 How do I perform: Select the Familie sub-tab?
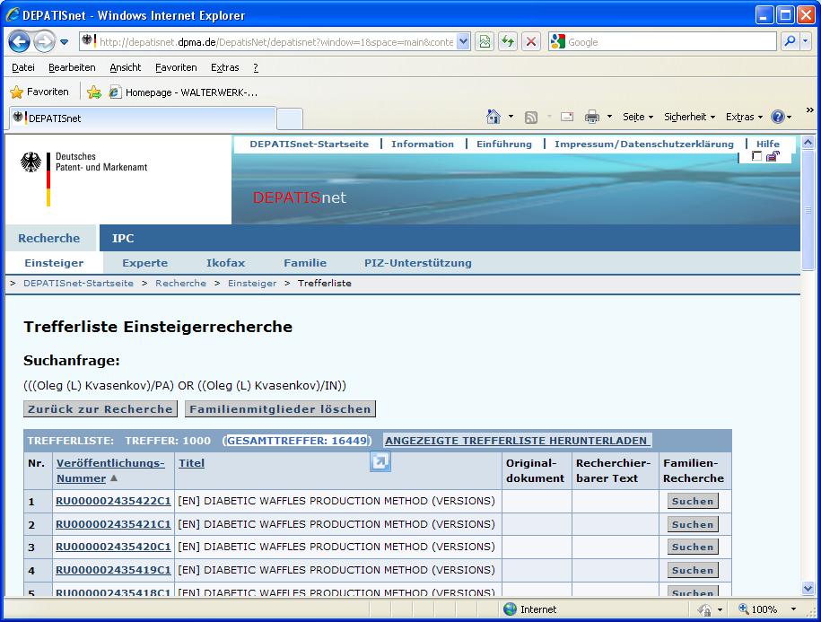pyautogui.click(x=305, y=263)
